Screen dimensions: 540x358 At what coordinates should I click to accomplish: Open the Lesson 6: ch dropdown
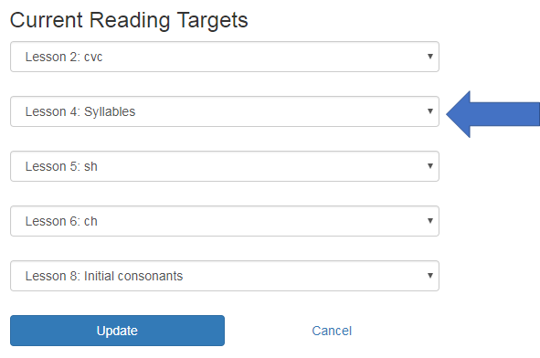(225, 221)
